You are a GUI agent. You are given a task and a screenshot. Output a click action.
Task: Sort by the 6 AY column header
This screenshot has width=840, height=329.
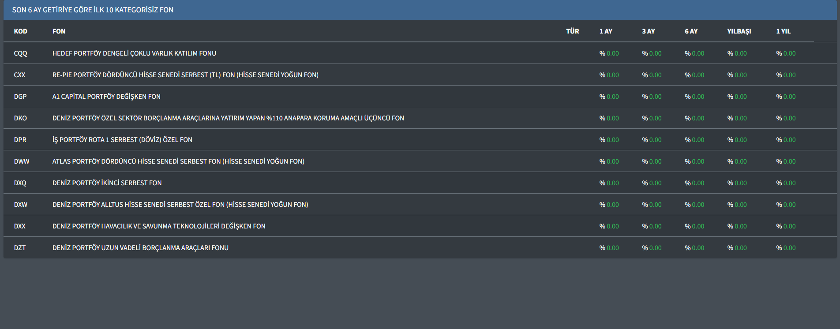tap(691, 31)
